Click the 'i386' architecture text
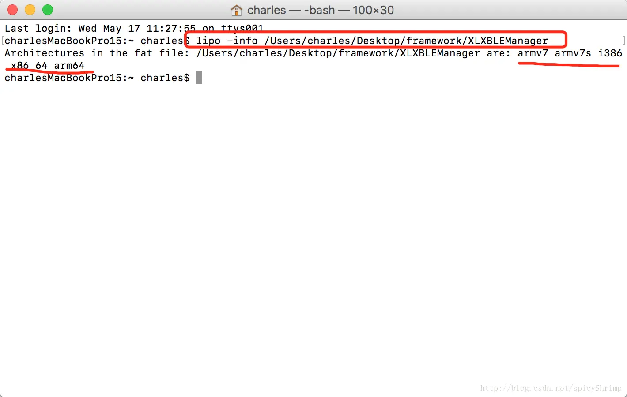 point(610,53)
